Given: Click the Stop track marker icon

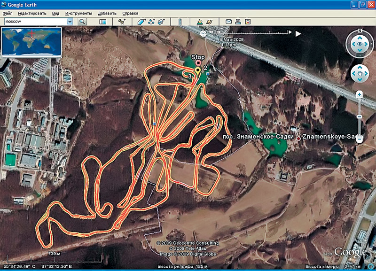Looking at the screenshot, I should point(198,63).
